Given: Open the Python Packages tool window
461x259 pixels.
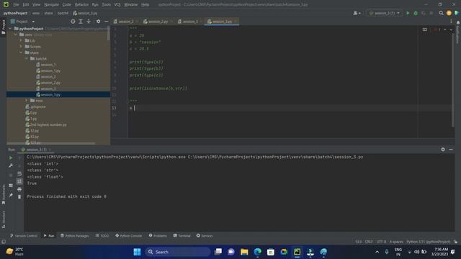Looking at the screenshot, I should pos(74,235).
